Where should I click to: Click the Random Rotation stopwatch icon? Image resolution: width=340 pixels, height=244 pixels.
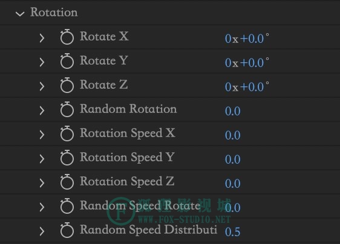67,109
